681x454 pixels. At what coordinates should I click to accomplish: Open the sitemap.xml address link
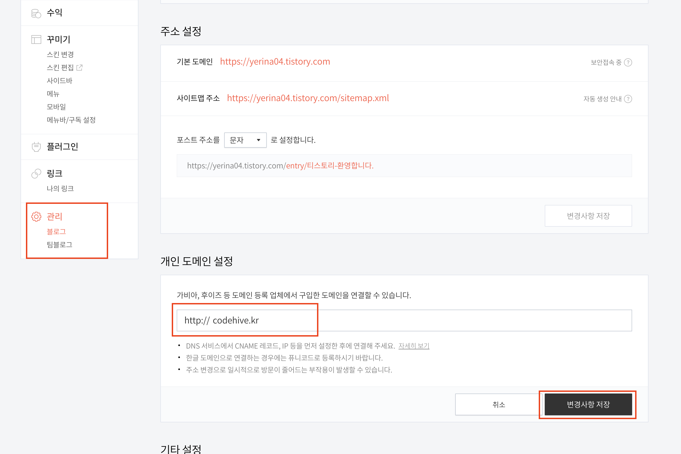click(308, 98)
